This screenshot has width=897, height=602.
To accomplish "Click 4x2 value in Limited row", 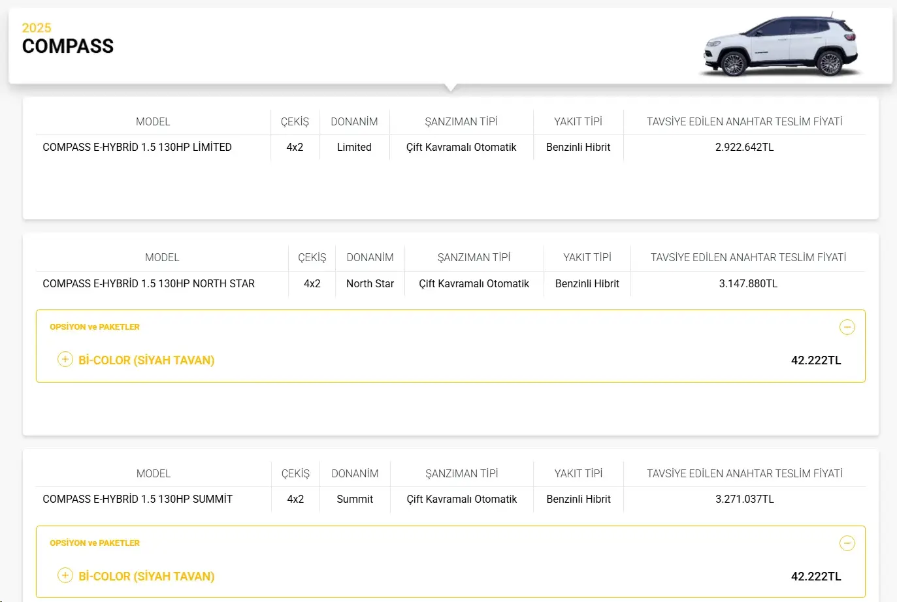I will pyautogui.click(x=295, y=148).
